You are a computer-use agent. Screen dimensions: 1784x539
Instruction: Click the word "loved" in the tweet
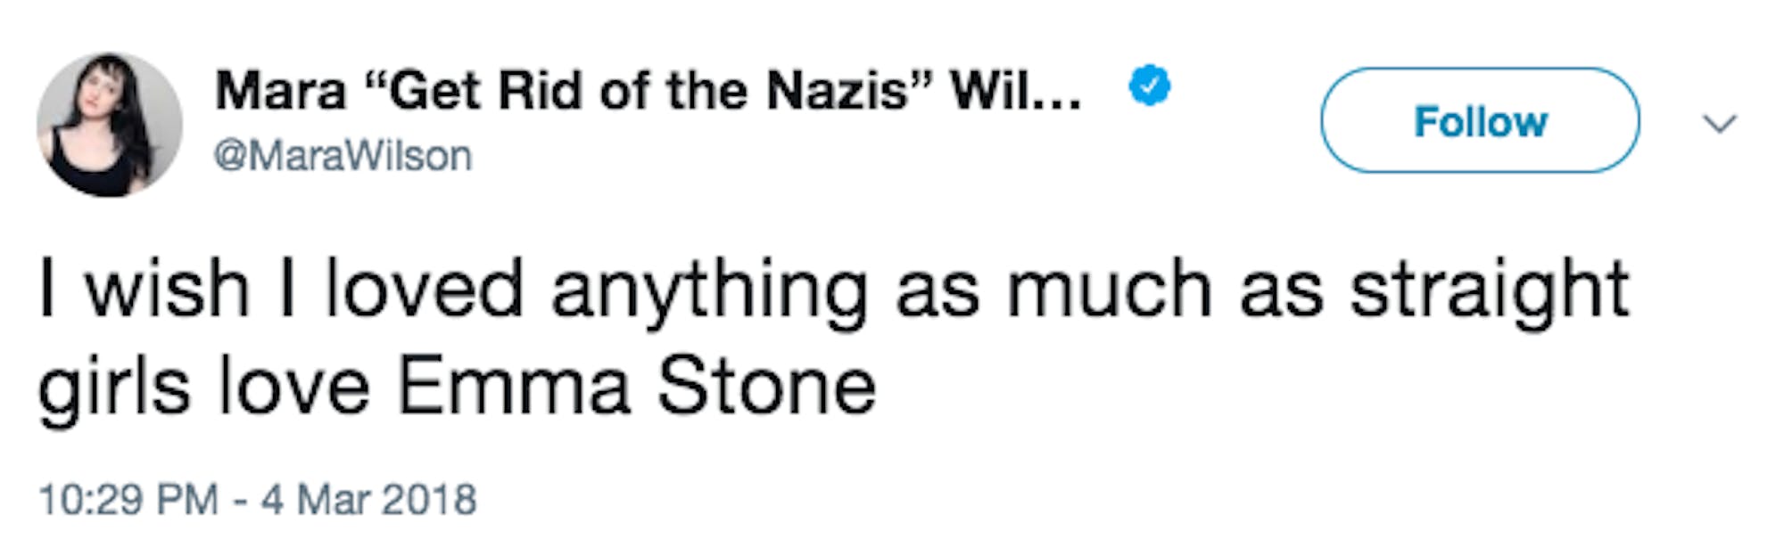pyautogui.click(x=423, y=290)
